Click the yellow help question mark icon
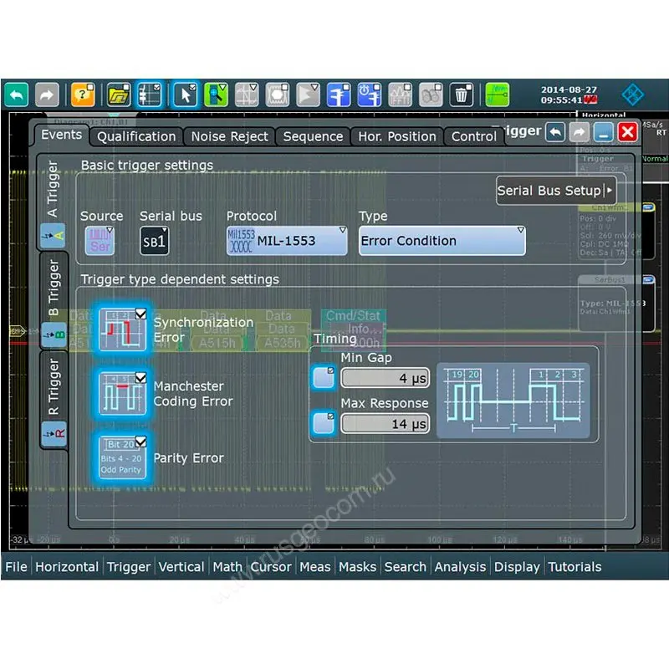Viewport: 669px width, 669px height. pyautogui.click(x=83, y=94)
